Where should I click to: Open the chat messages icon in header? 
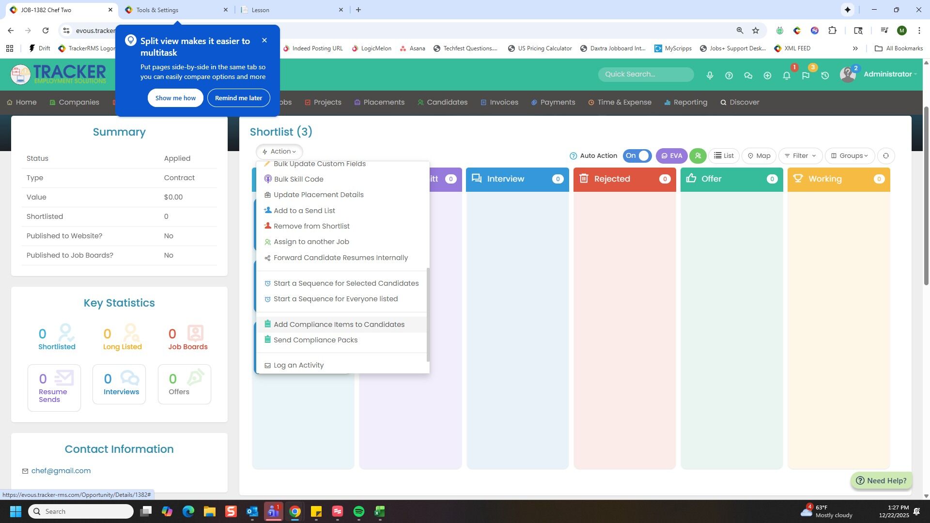click(x=748, y=76)
